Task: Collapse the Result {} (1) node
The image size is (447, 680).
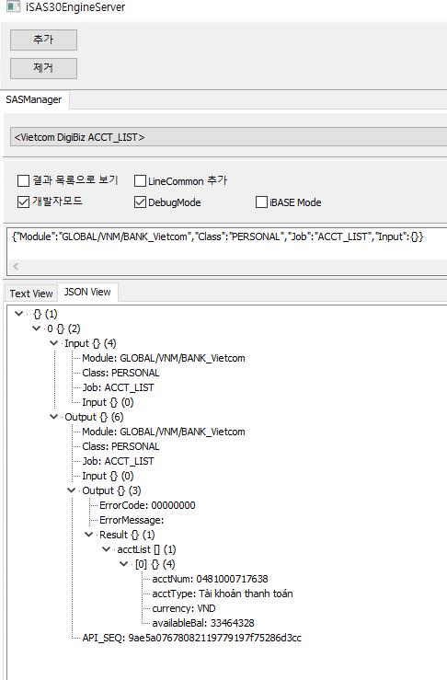Action: (x=89, y=535)
